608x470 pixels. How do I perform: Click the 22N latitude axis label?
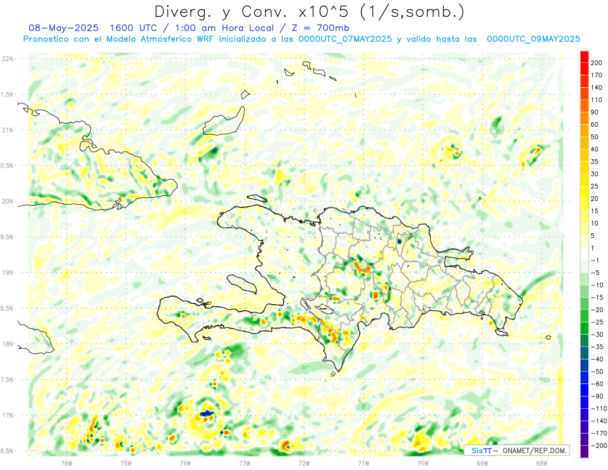(7, 59)
